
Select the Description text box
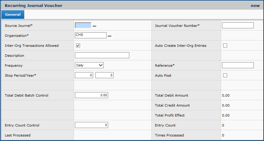[x=102, y=55]
